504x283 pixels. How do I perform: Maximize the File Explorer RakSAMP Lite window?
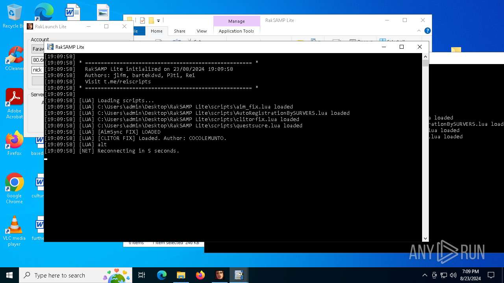tap(404, 20)
